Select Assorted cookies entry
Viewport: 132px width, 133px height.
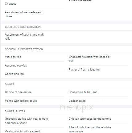[x=16, y=66]
